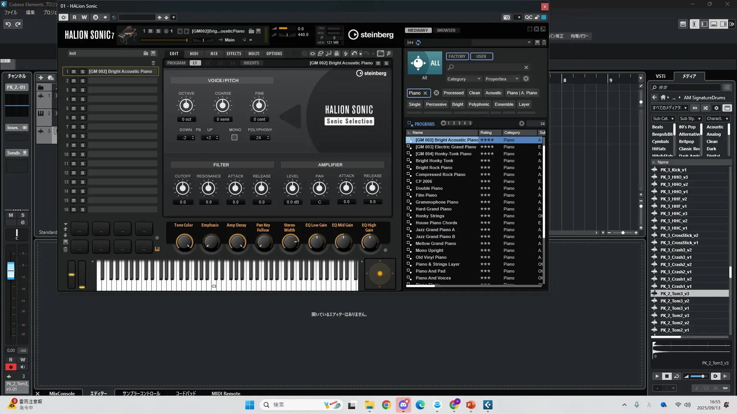
Task: Click the ALL instrument category icon
Action: [425, 63]
